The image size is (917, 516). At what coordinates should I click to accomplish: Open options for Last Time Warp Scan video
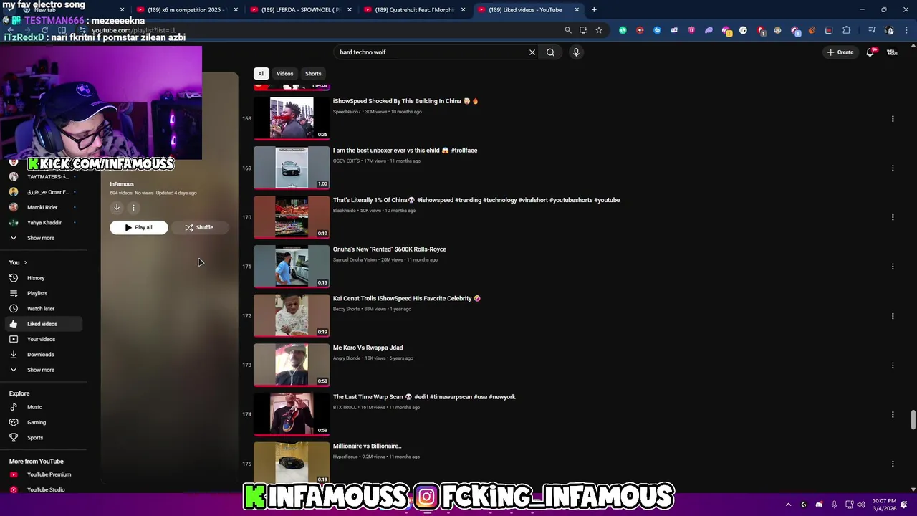pyautogui.click(x=893, y=415)
